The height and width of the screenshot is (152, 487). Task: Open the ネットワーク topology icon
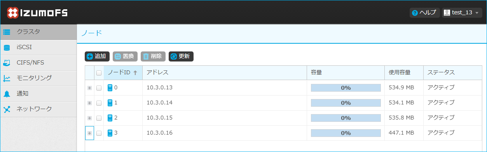tap(7, 109)
